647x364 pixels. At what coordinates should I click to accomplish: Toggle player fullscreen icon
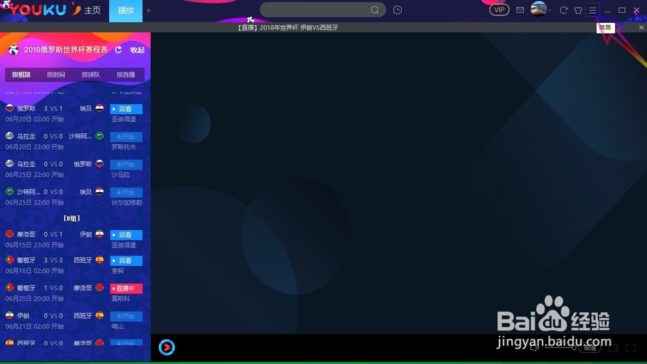(x=630, y=348)
